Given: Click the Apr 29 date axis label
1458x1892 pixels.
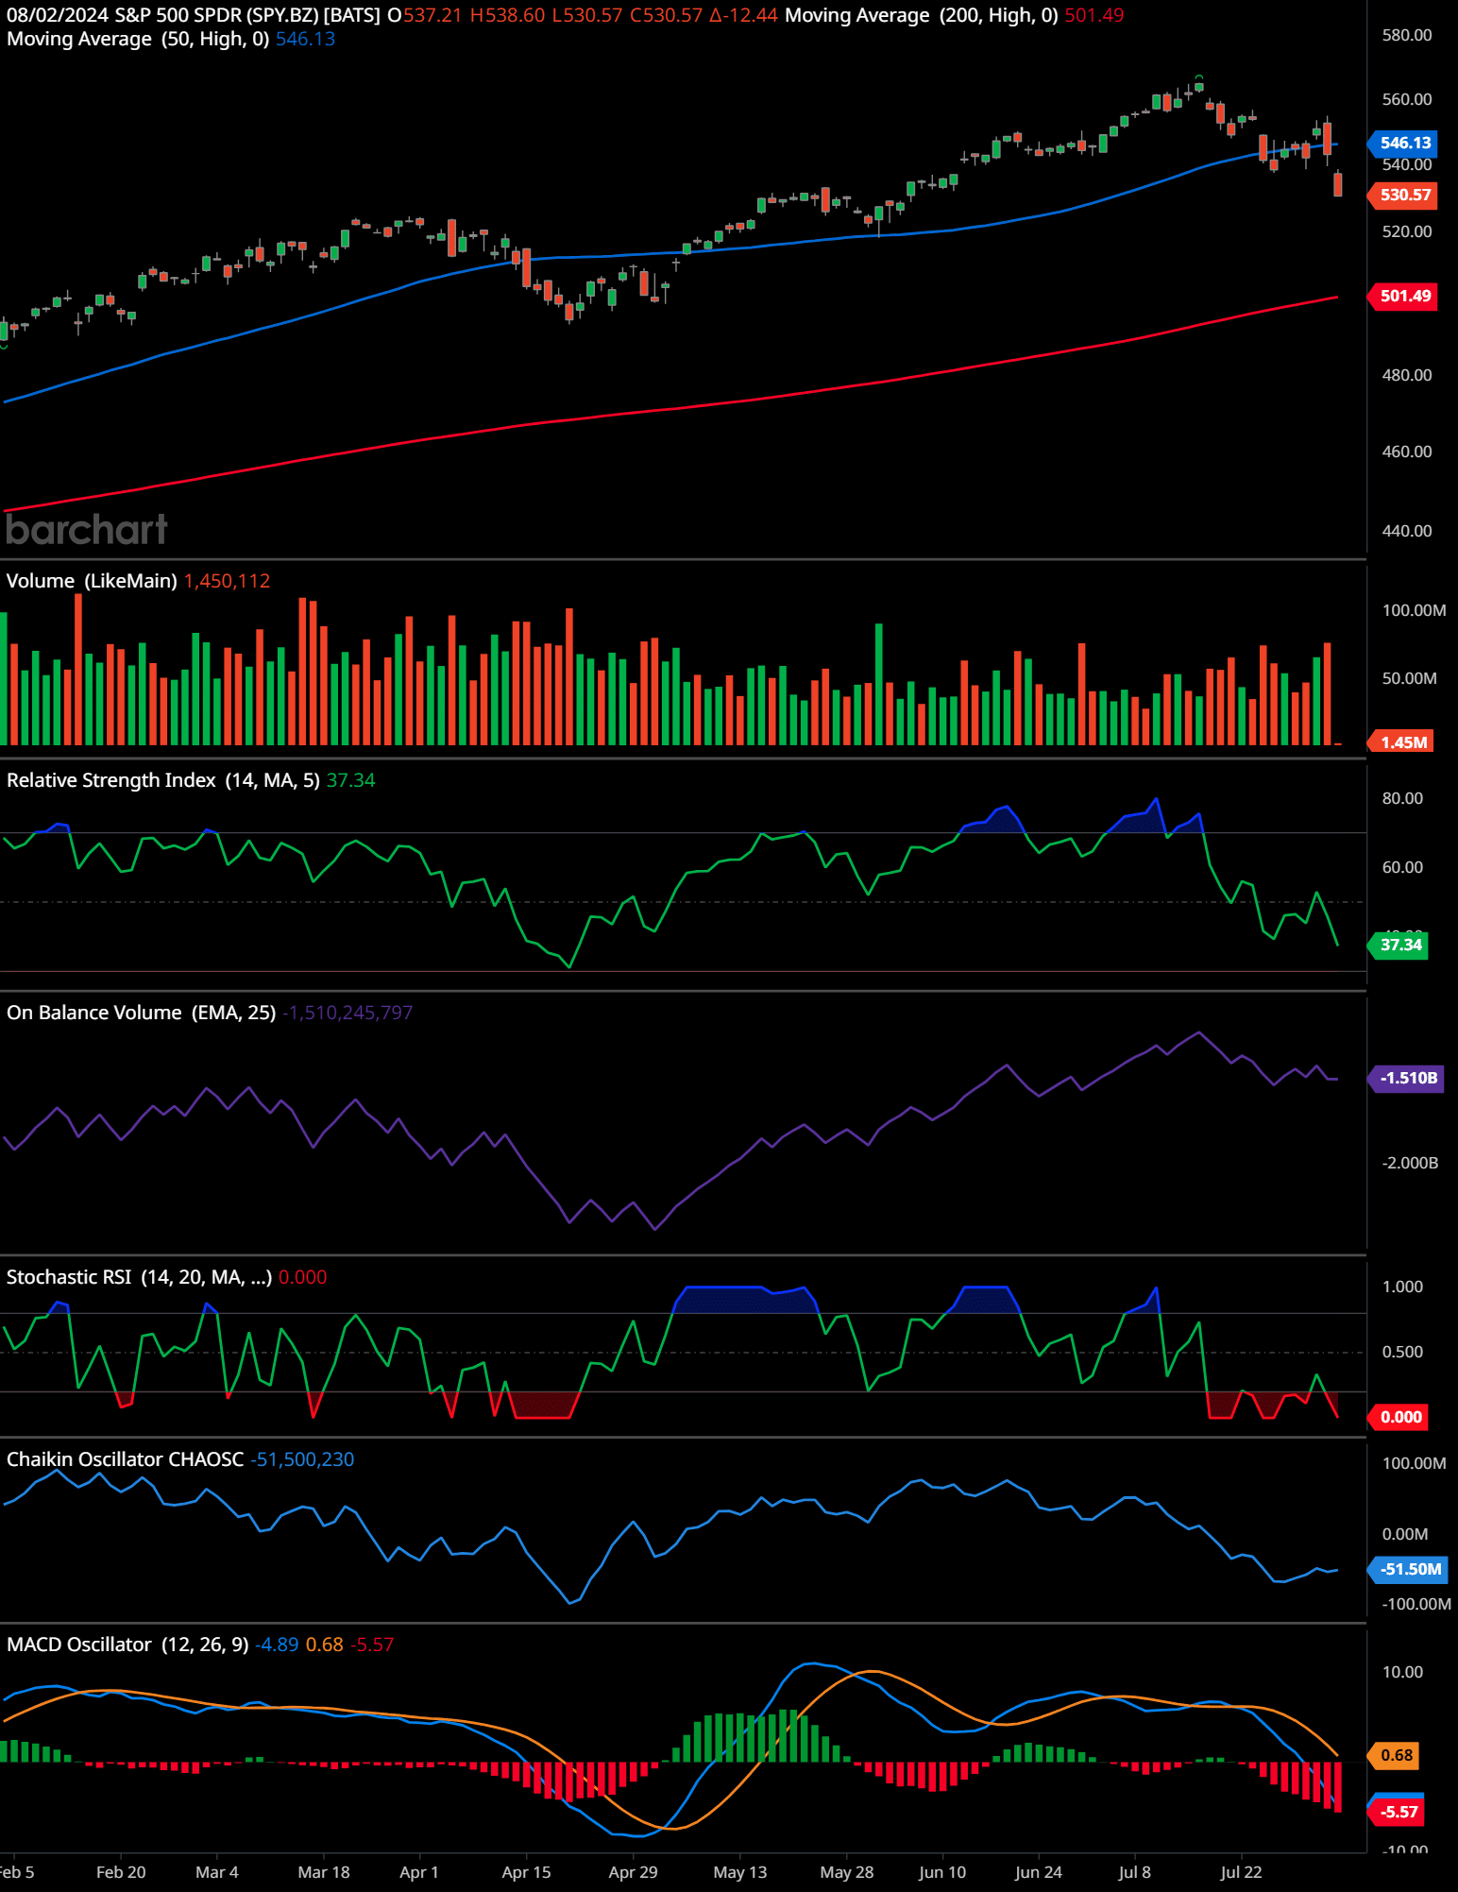Looking at the screenshot, I should 633,1872.
